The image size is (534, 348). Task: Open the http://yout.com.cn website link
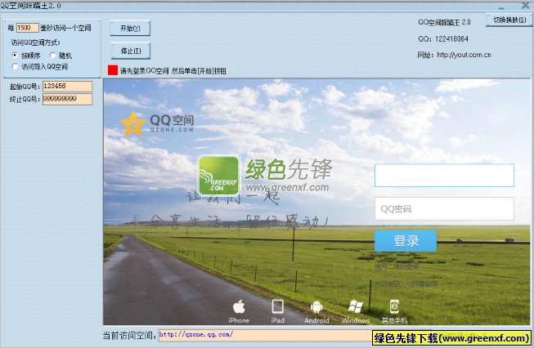(x=464, y=55)
